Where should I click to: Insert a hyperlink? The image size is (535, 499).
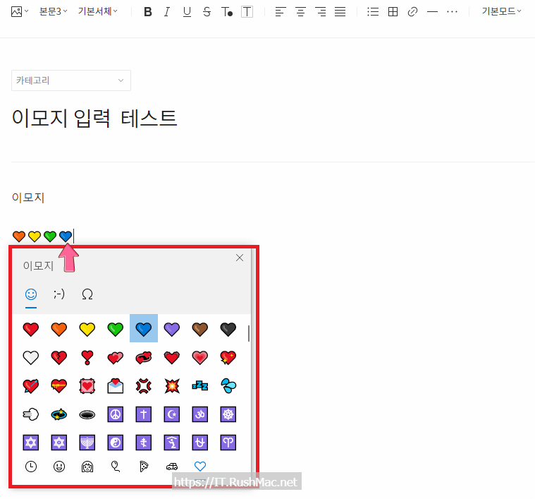(x=412, y=12)
